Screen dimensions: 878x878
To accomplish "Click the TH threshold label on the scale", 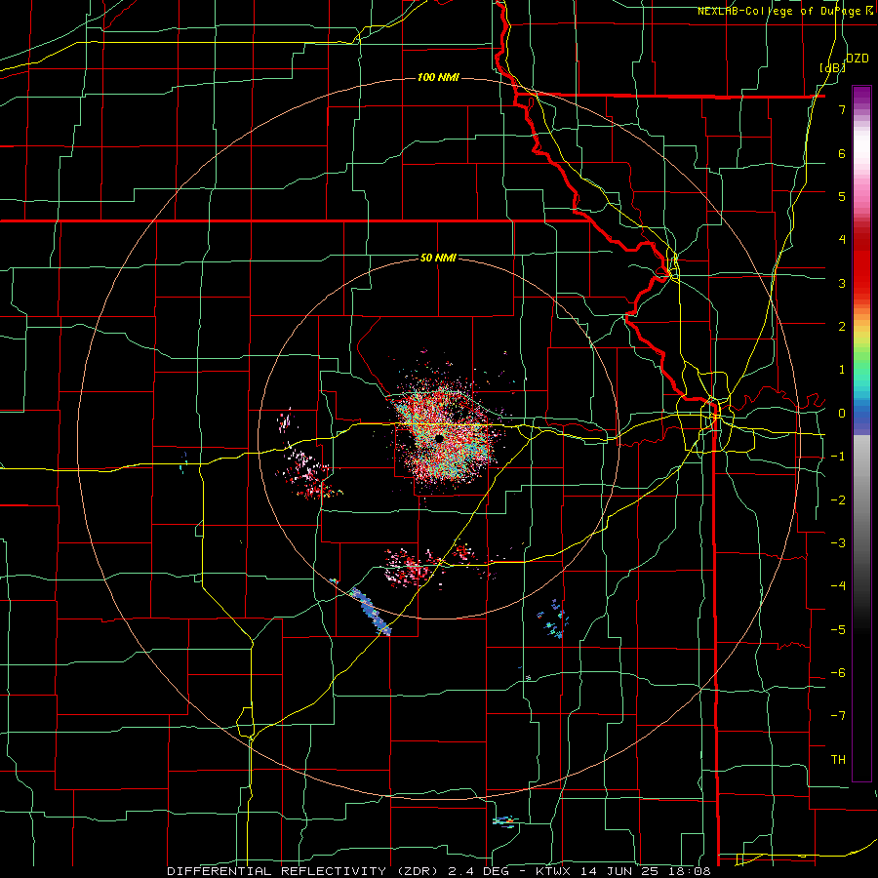I will [x=838, y=760].
